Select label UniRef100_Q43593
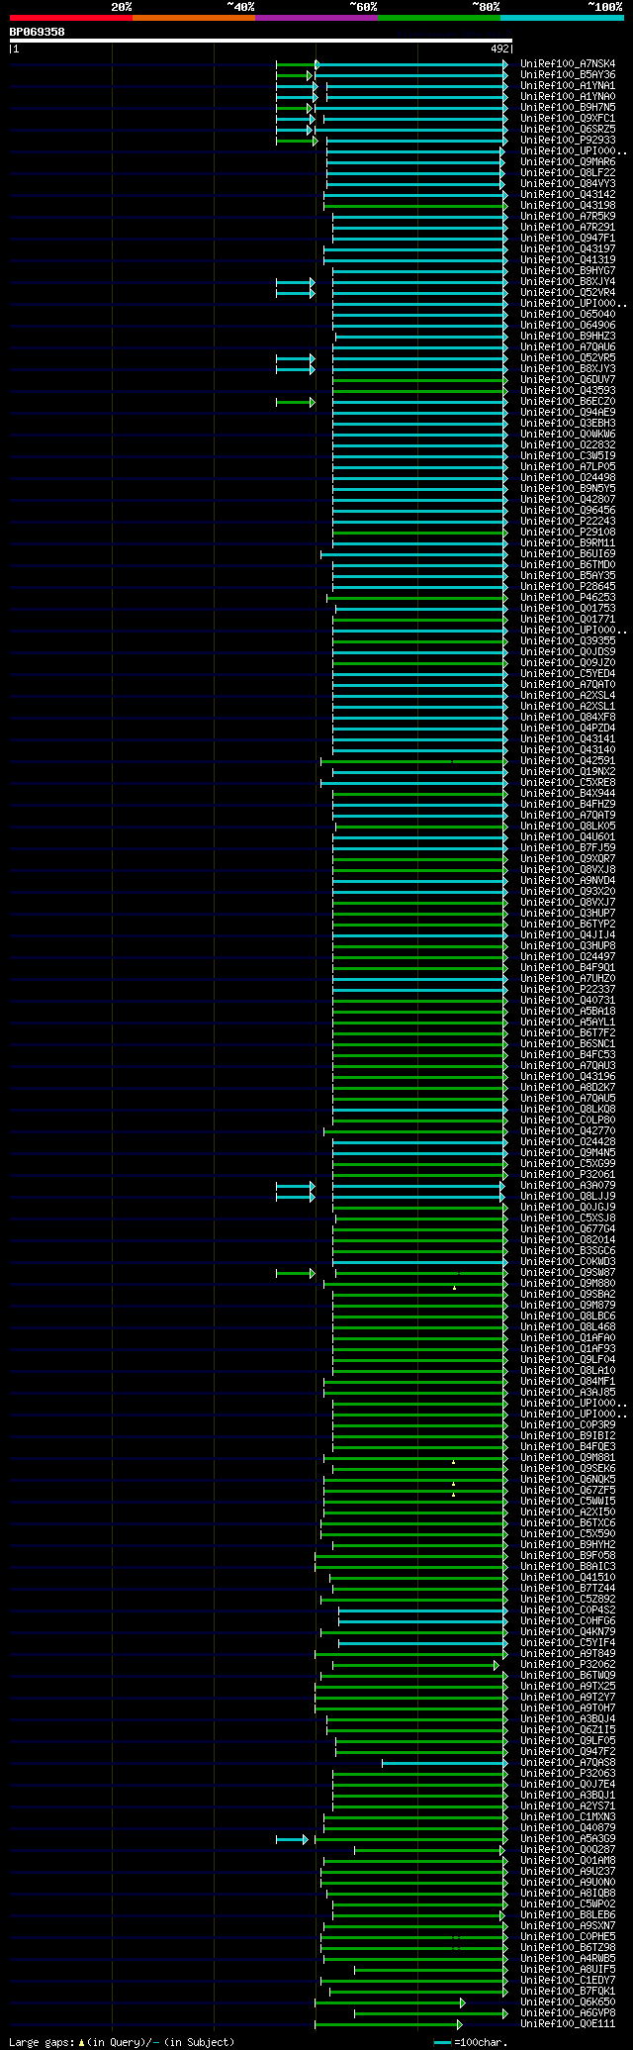Image resolution: width=633 pixels, height=2050 pixels. click(568, 391)
